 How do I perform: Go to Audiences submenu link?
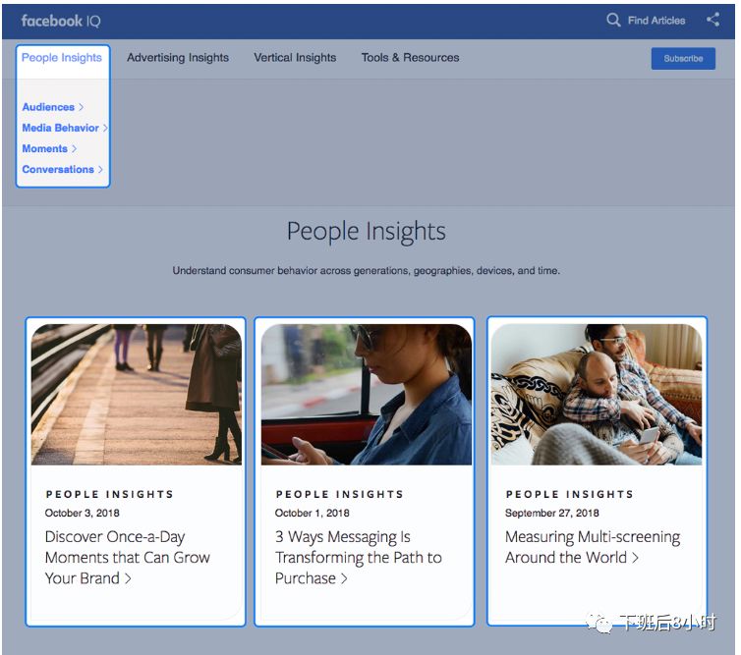coord(48,107)
